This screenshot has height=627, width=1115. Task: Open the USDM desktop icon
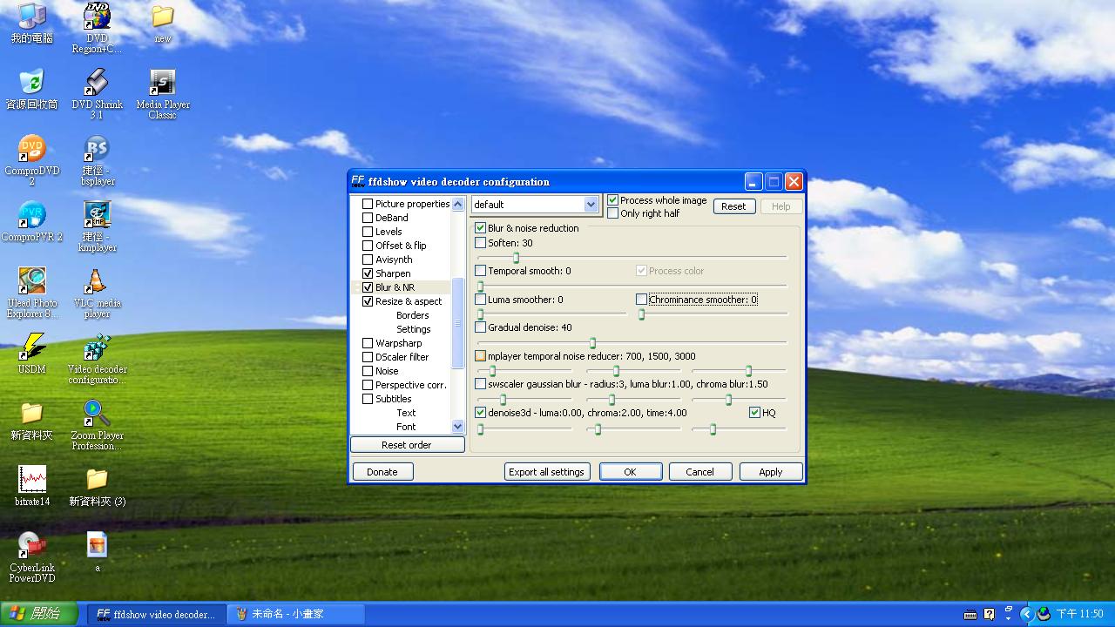(32, 348)
